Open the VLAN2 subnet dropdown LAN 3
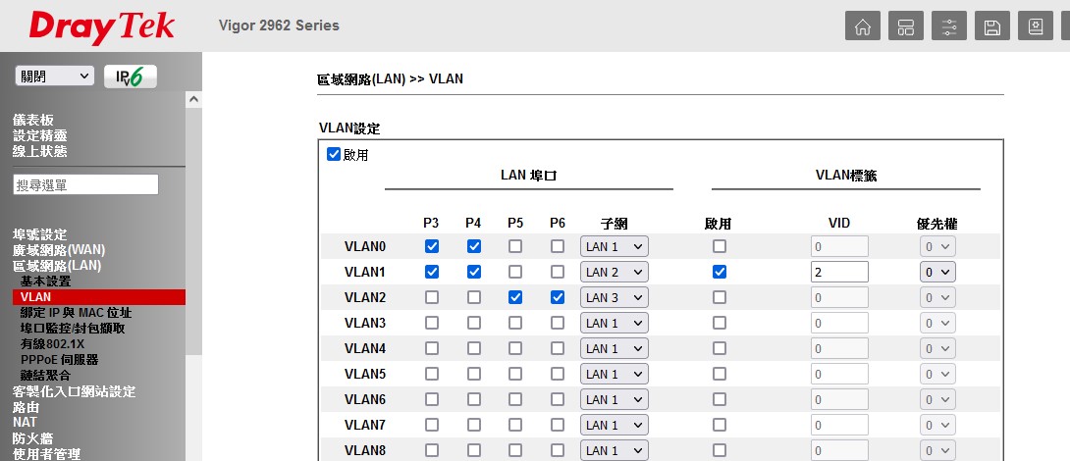The width and height of the screenshot is (1070, 461). point(614,297)
